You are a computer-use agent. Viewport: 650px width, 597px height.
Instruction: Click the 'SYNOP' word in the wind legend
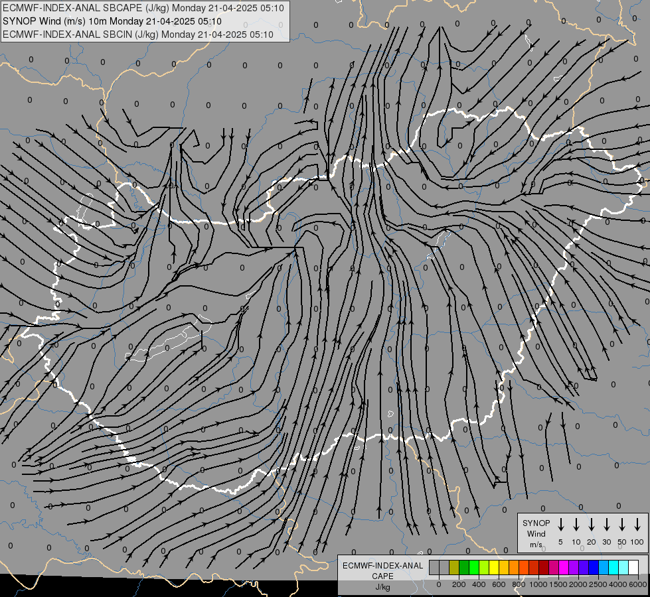pyautogui.click(x=536, y=523)
